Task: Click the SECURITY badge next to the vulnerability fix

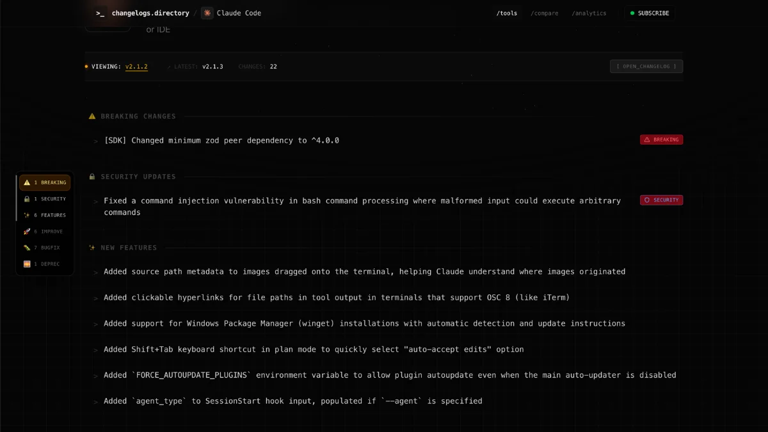Action: click(x=661, y=200)
